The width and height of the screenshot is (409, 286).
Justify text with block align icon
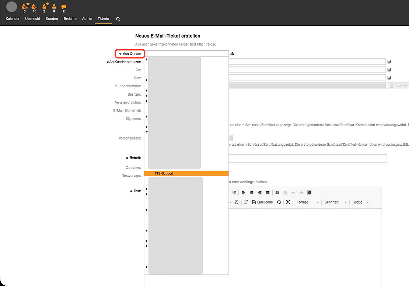pos(268,193)
